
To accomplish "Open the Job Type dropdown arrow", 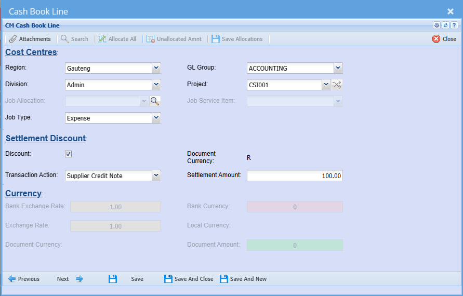I will (x=156, y=118).
